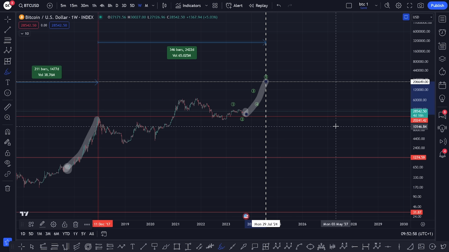Open pattern tools in left toolbar
The width and height of the screenshot is (449, 252).
tap(8, 50)
